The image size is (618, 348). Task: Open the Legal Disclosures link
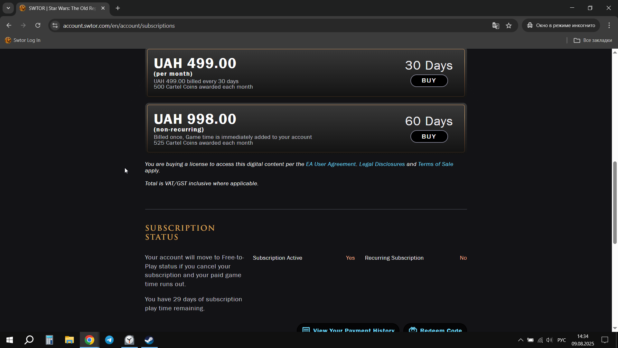tap(382, 164)
